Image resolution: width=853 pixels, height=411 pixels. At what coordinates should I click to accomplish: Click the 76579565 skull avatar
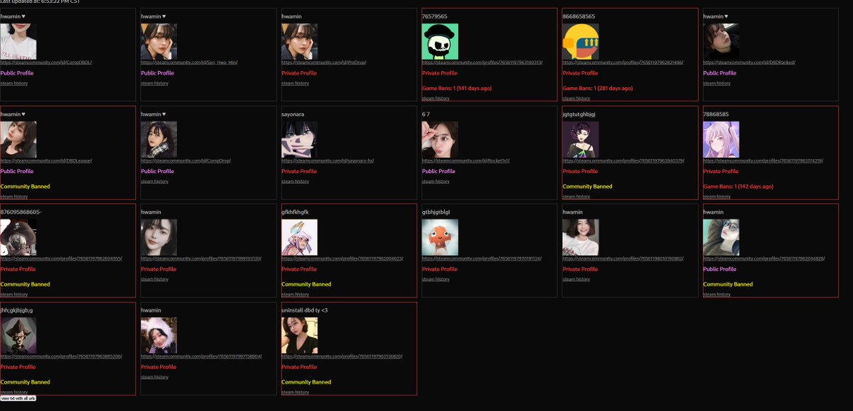click(440, 41)
